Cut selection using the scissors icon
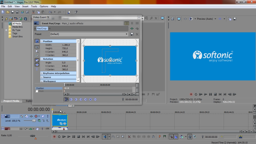 [x=33, y=12]
